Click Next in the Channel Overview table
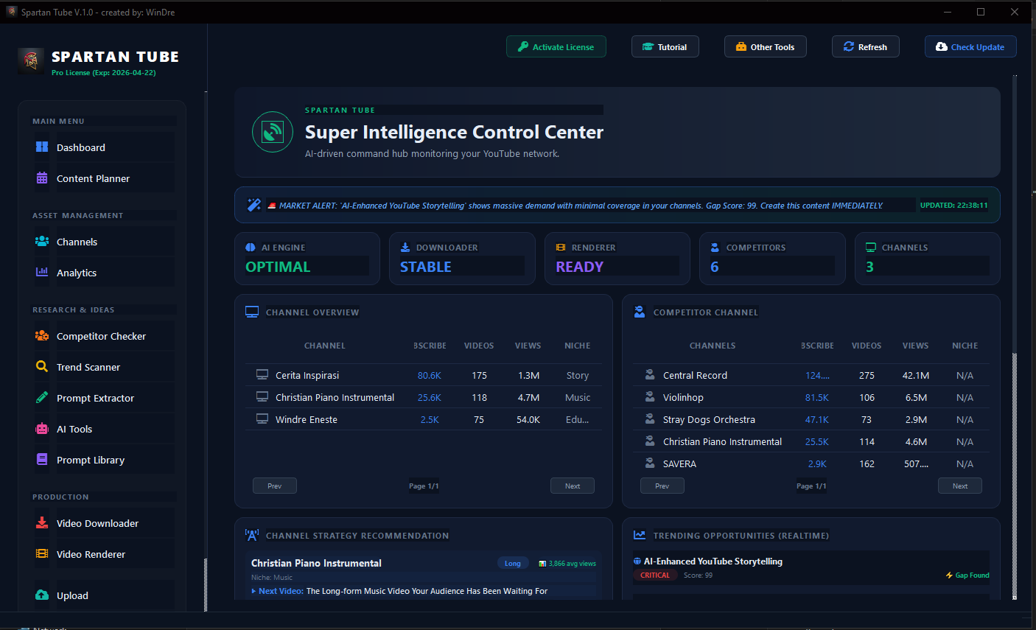This screenshot has height=630, width=1036. click(572, 486)
